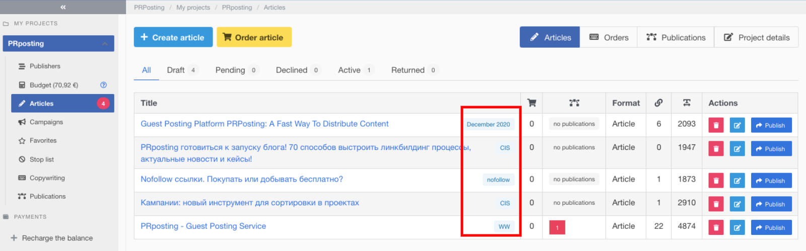The width and height of the screenshot is (806, 251).
Task: Filter by Pending articles
Action: (x=236, y=70)
